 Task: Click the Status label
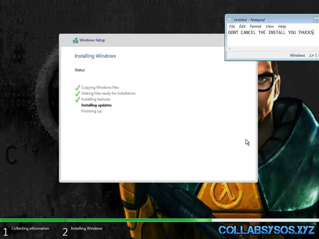(79, 70)
